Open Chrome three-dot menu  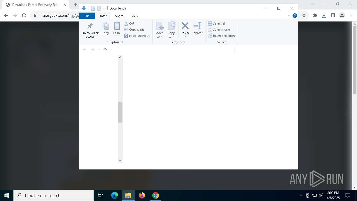point(351,16)
